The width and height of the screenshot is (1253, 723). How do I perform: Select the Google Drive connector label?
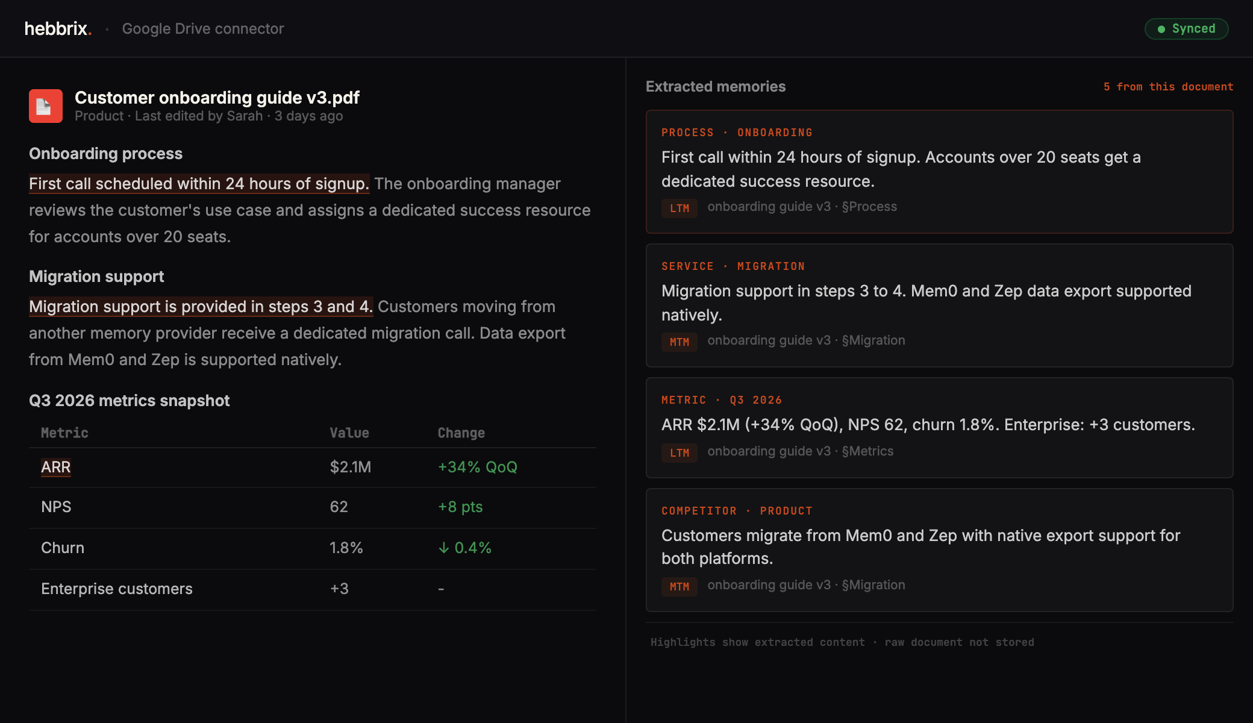(x=202, y=28)
